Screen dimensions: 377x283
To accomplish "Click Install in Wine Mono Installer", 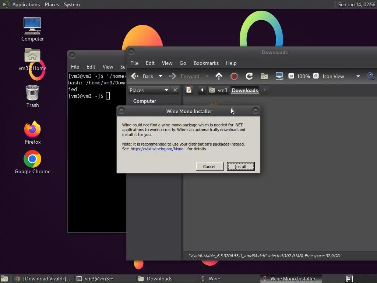I will [x=241, y=167].
